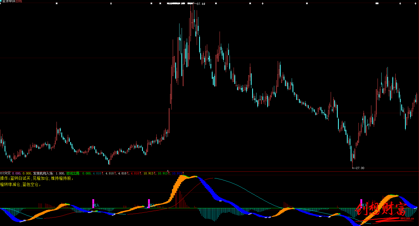Viewport: 419px width, 226px height.
Task: Click the cyan 4.818 indicator value
Action: 97,173
